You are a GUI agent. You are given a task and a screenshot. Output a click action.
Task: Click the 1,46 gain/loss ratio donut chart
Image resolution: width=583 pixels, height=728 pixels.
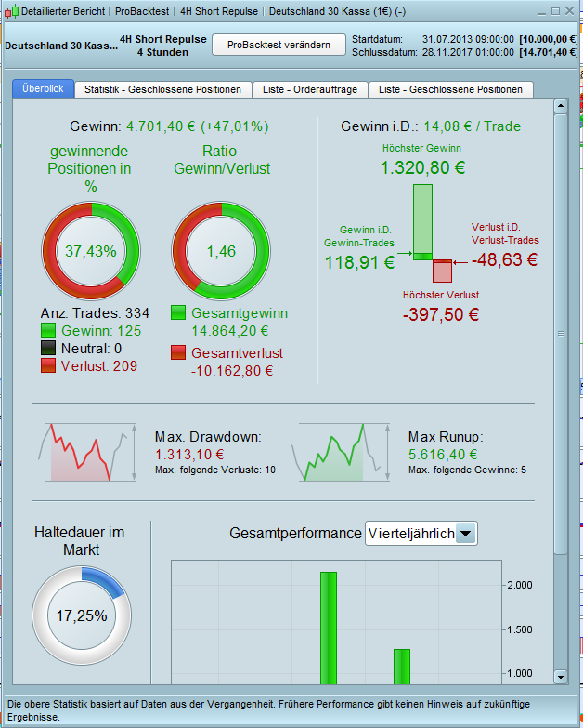point(221,251)
